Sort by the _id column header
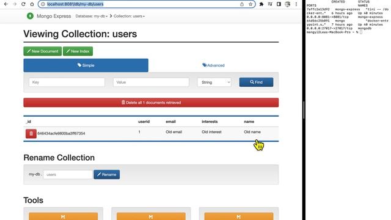The image size is (391, 220). click(28, 122)
